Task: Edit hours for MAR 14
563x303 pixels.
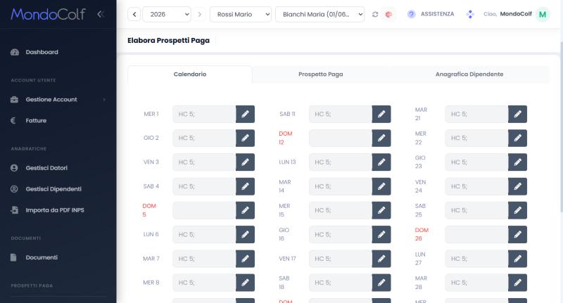Action: tap(381, 186)
